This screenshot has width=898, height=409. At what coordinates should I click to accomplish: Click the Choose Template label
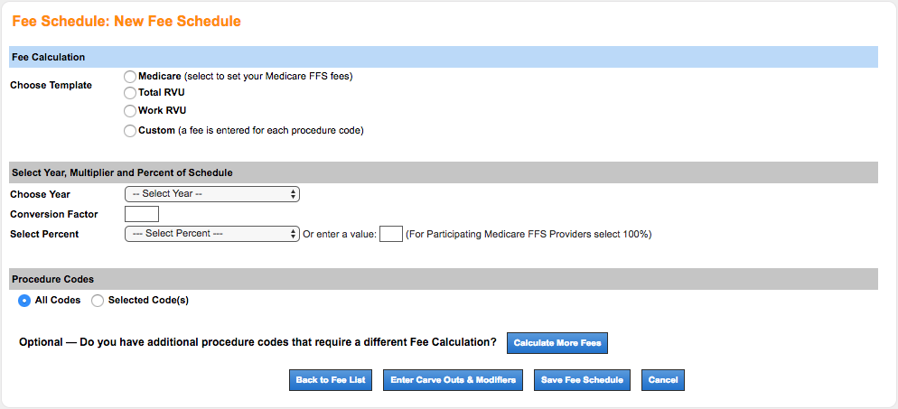pyautogui.click(x=51, y=86)
